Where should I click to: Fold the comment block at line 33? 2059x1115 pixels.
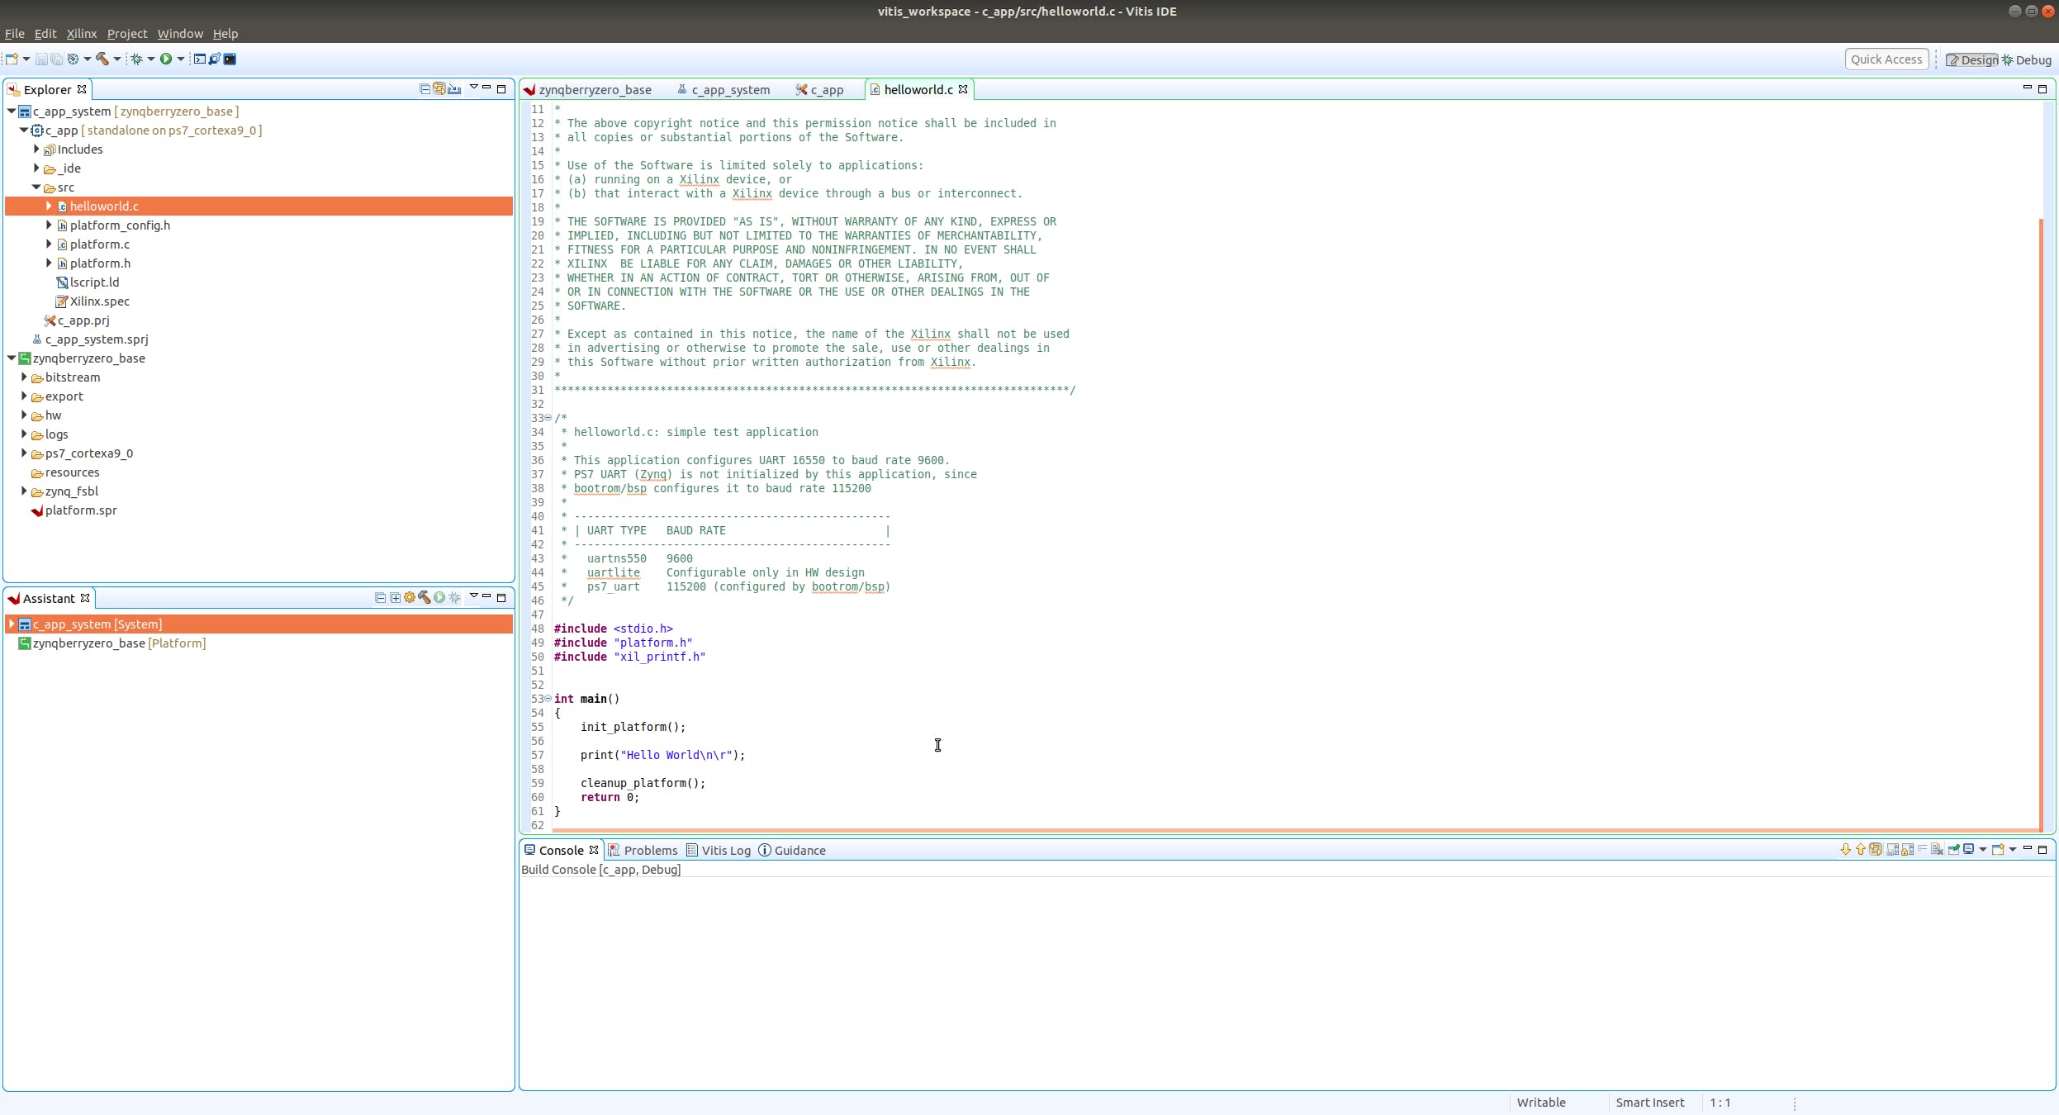[x=548, y=418]
